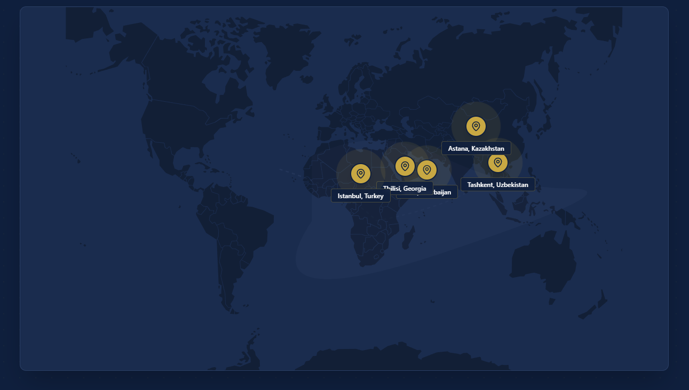
Task: Click the Istanbul location pin marker
Action: [361, 174]
